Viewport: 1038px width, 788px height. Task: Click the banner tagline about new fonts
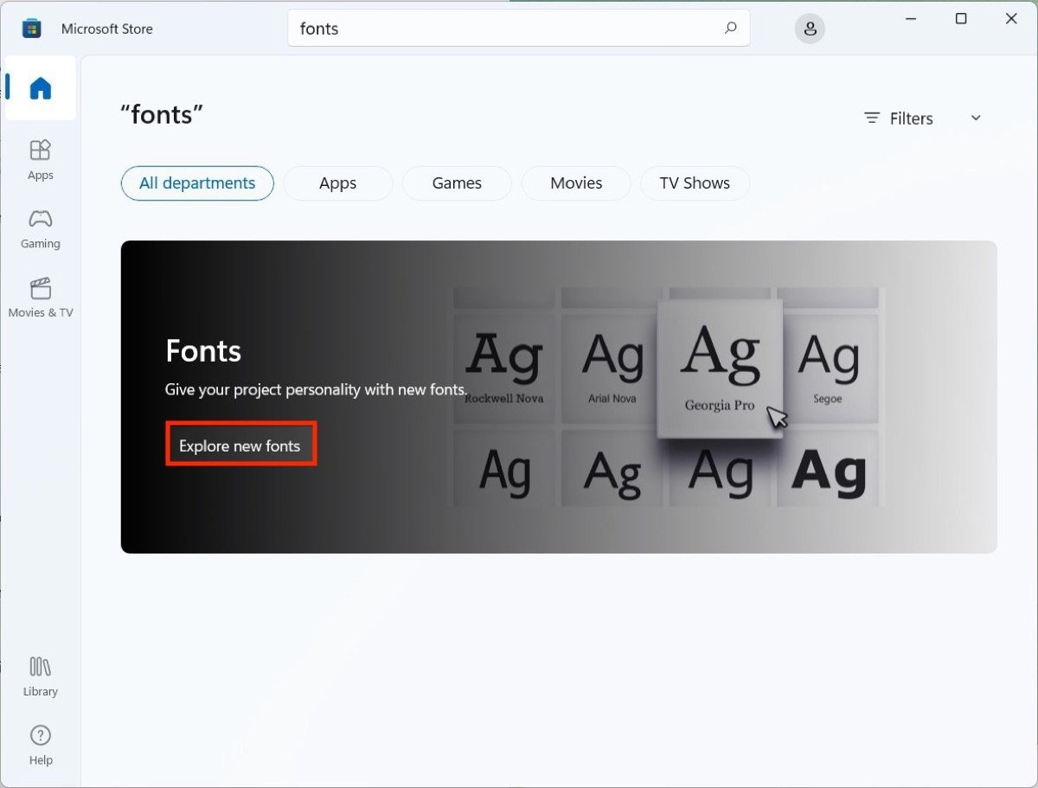(x=317, y=389)
